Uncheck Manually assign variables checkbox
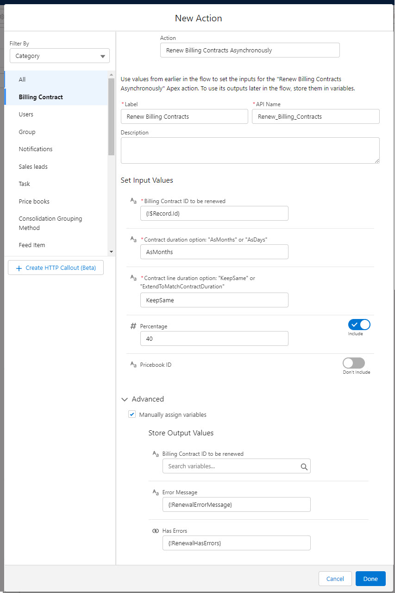Image resolution: width=395 pixels, height=593 pixels. pyautogui.click(x=132, y=414)
